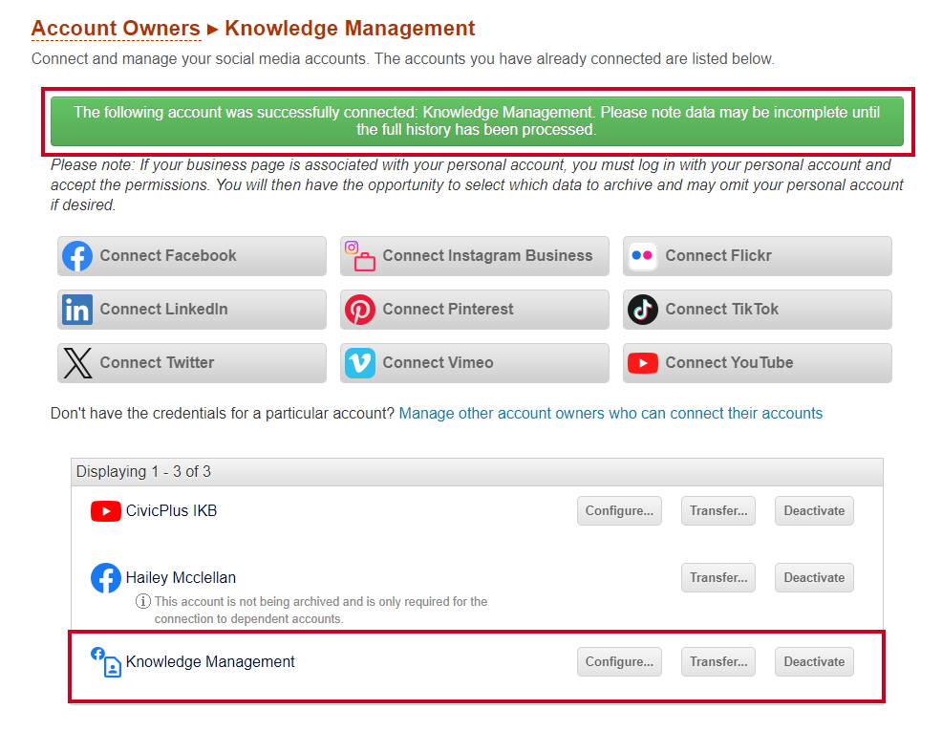The width and height of the screenshot is (942, 732).
Task: Connect a Facebook account
Action: pos(192,256)
